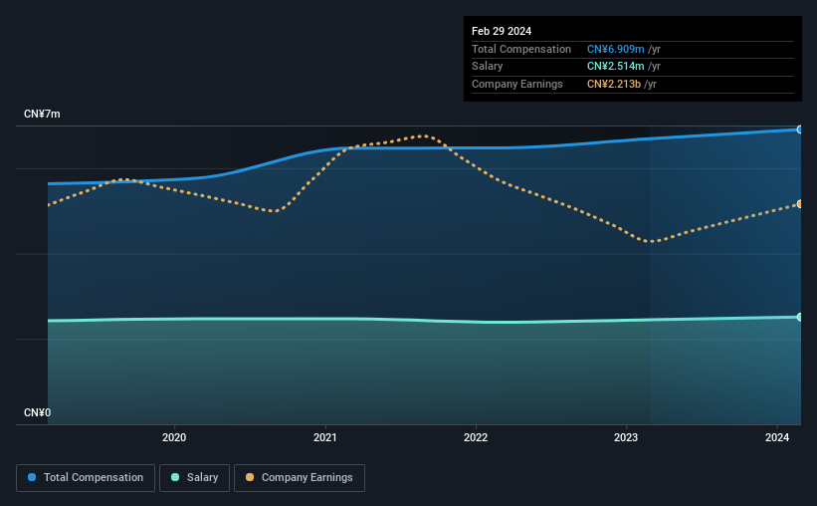Toggle the Company Earnings legend button
The height and width of the screenshot is (506, 817).
(300, 478)
